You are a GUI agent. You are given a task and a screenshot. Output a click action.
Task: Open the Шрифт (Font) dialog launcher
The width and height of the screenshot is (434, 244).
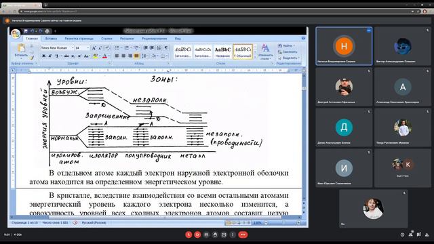coord(109,63)
